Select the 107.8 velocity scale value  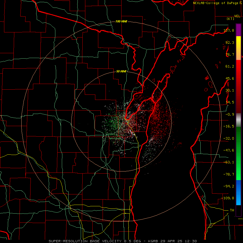229,30
